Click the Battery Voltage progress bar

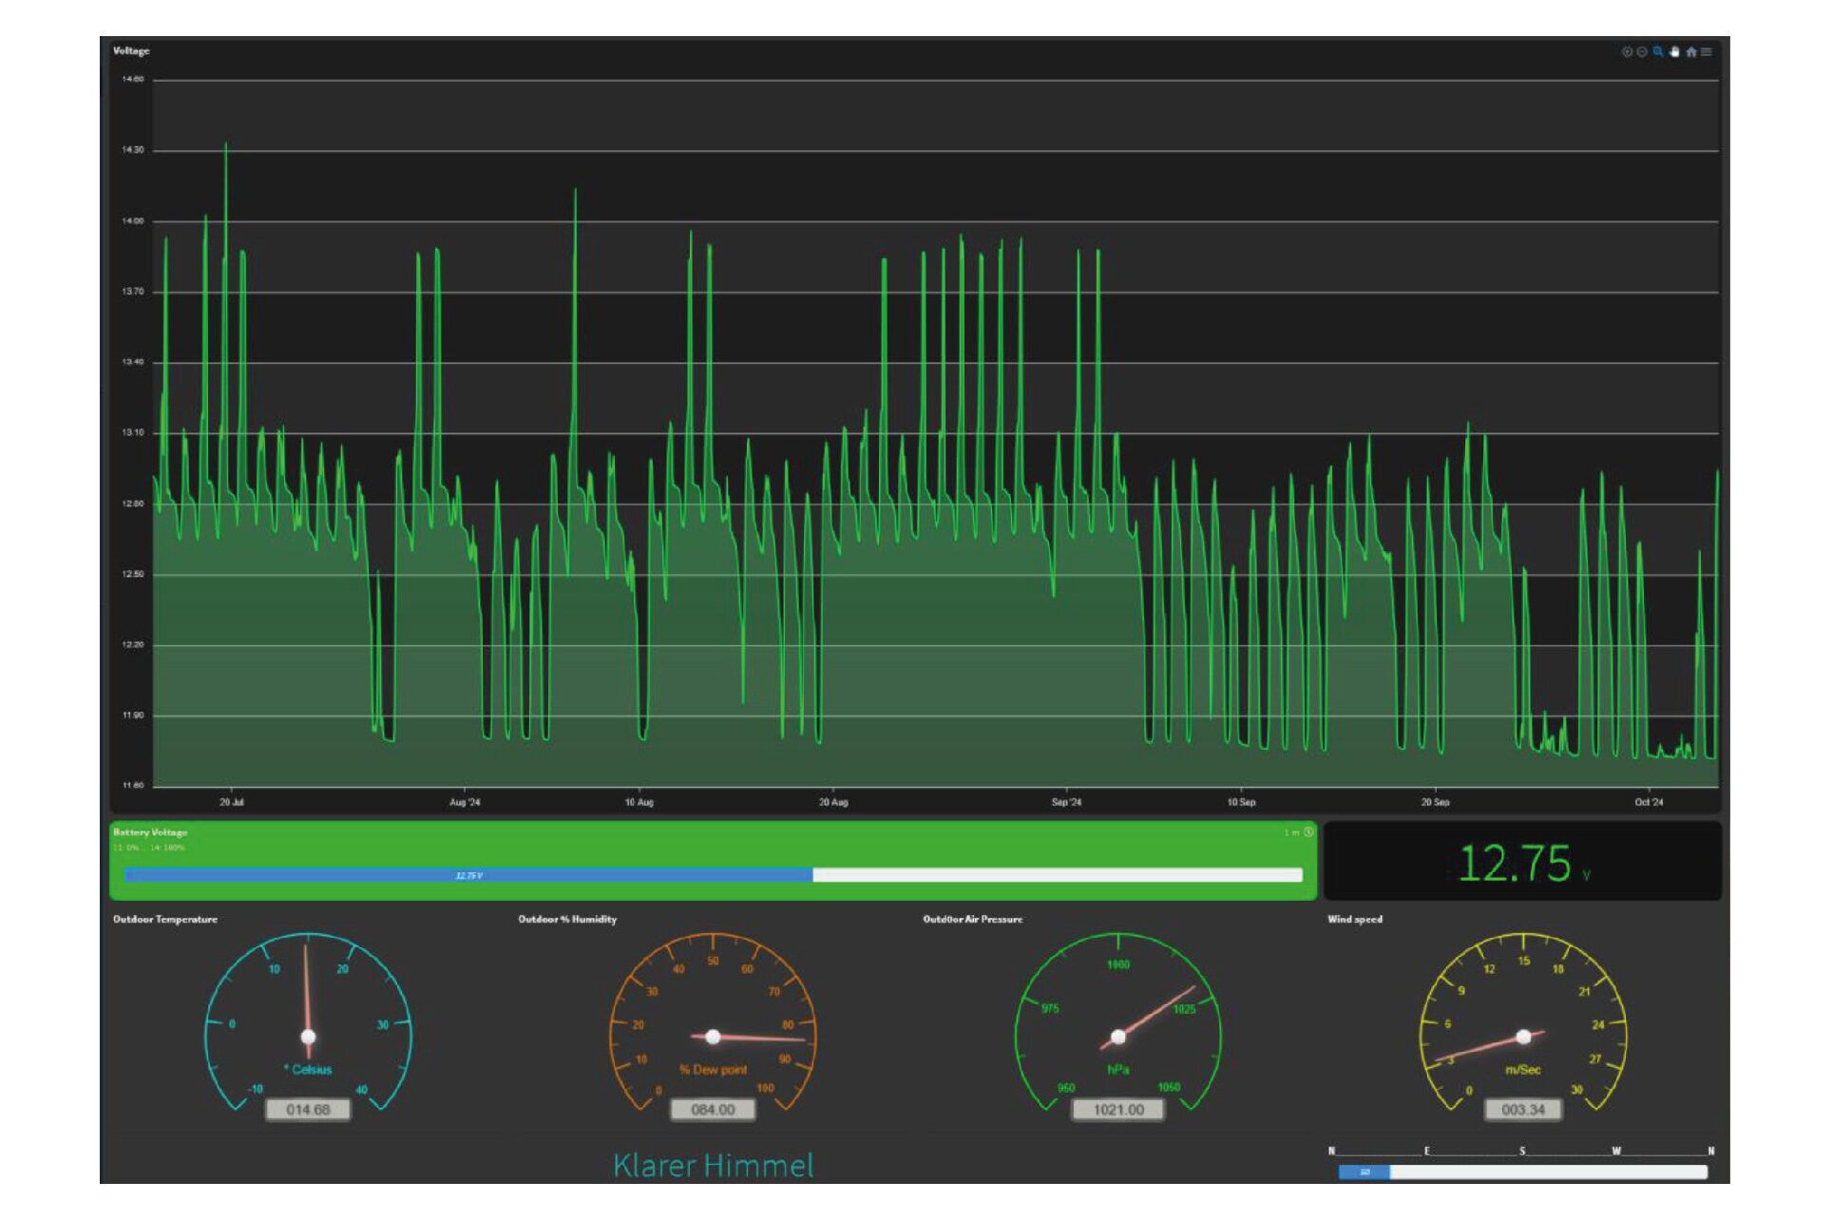click(713, 875)
